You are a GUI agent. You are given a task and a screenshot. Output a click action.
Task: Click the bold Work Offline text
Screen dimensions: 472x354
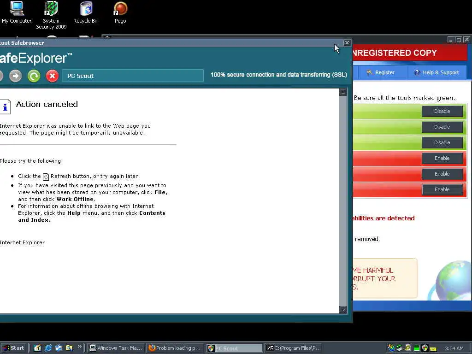[75, 199]
